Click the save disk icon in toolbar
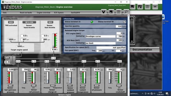 pyautogui.click(x=111, y=12)
